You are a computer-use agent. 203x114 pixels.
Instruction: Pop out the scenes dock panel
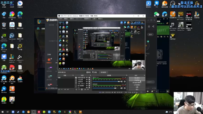pyautogui.click(x=73, y=75)
